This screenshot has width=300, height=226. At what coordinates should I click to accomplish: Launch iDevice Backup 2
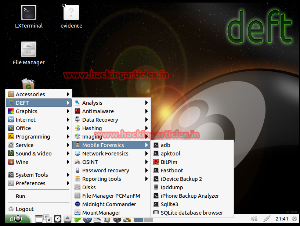192,179
